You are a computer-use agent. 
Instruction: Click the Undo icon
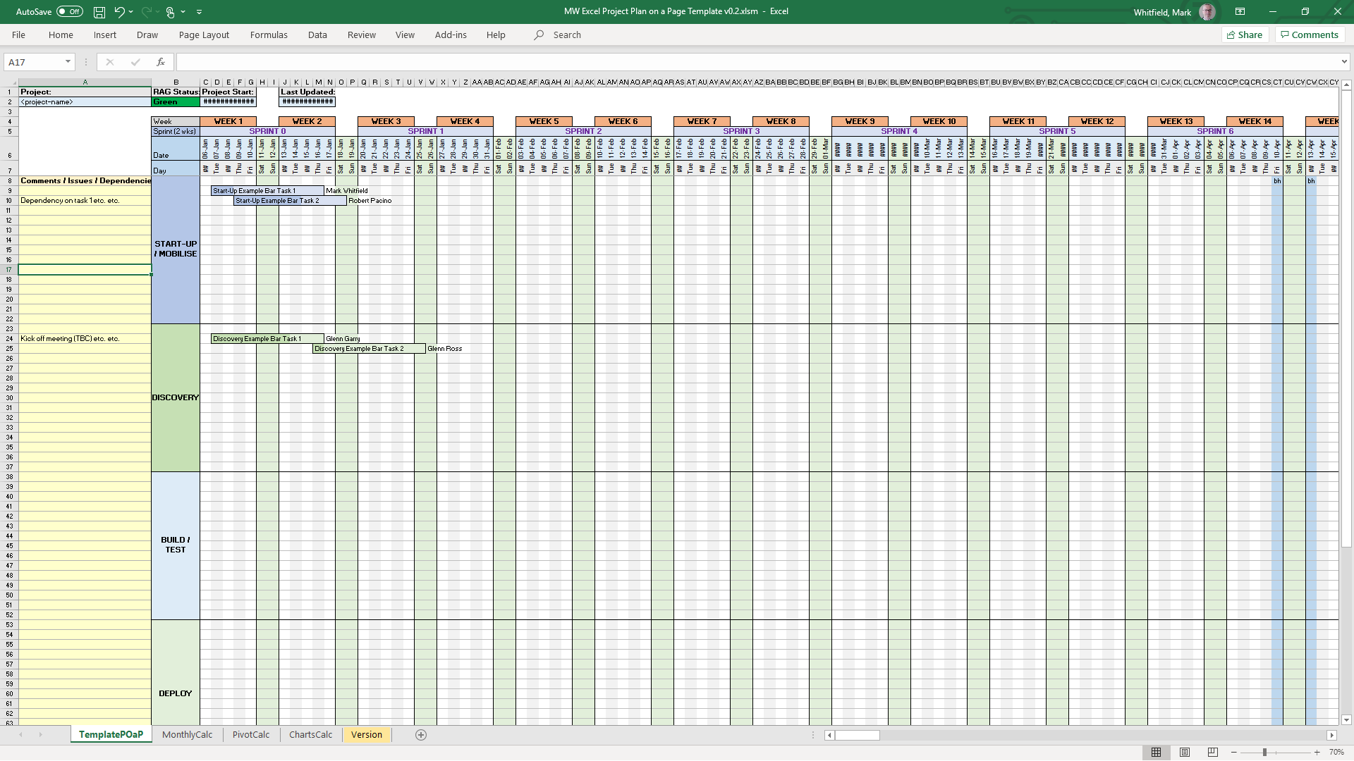coord(118,11)
